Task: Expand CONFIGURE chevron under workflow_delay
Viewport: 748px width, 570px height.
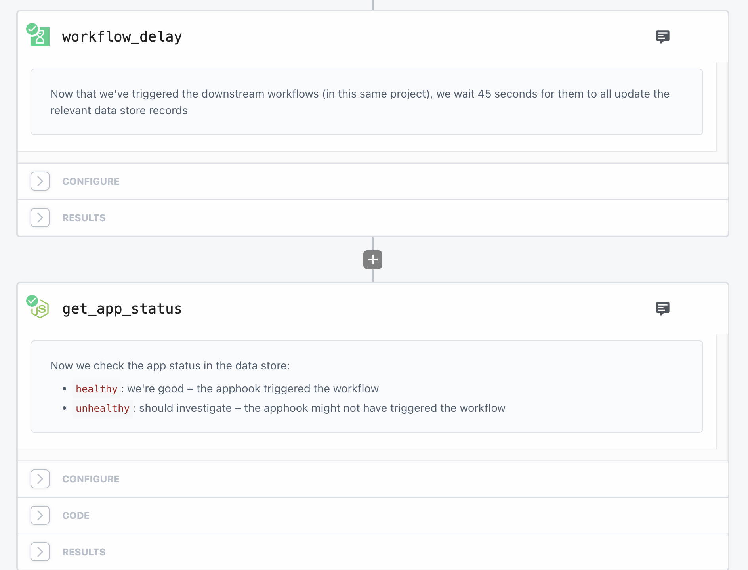Action: pos(40,181)
